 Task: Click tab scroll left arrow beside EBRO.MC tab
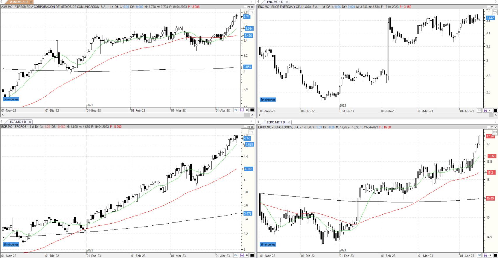coord(259,122)
